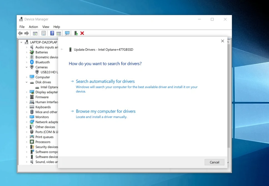Select the Processors chip icon
269x186 pixels.
pyautogui.click(x=32, y=142)
